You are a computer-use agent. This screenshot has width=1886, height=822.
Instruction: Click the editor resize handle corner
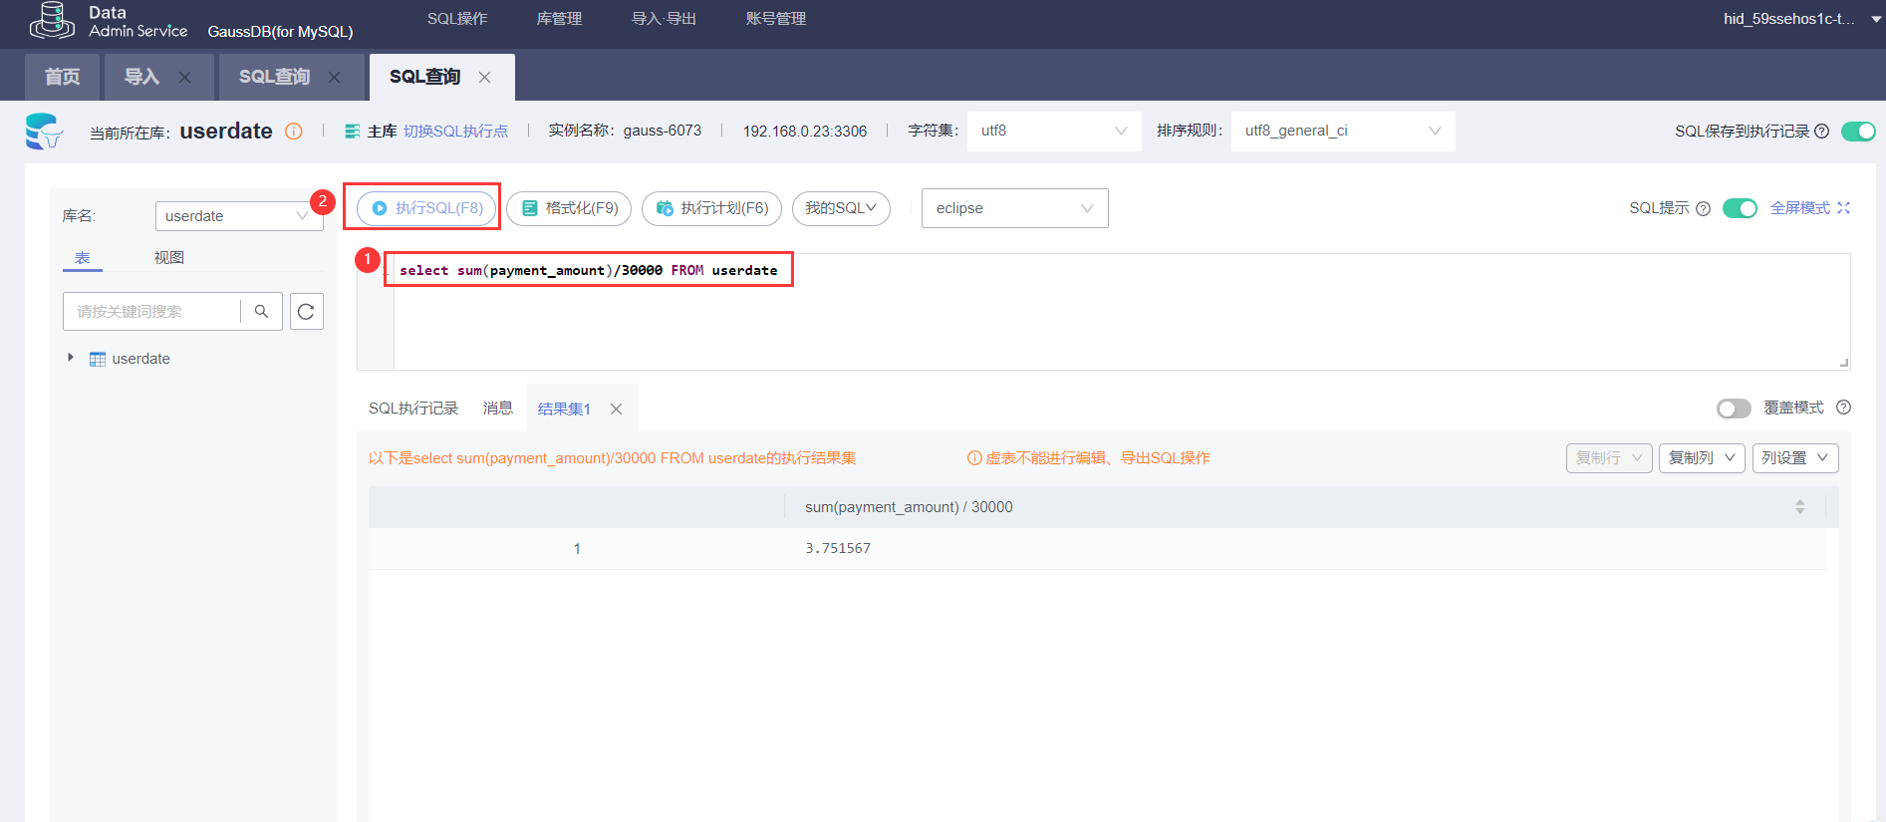coord(1844,363)
